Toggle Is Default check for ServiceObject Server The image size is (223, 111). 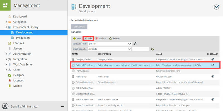pos(213,99)
